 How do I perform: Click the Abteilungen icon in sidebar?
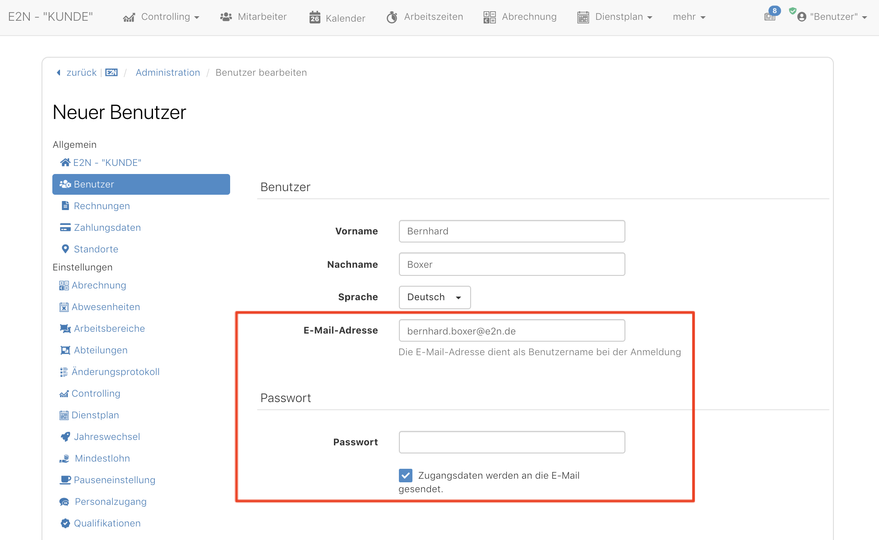65,350
